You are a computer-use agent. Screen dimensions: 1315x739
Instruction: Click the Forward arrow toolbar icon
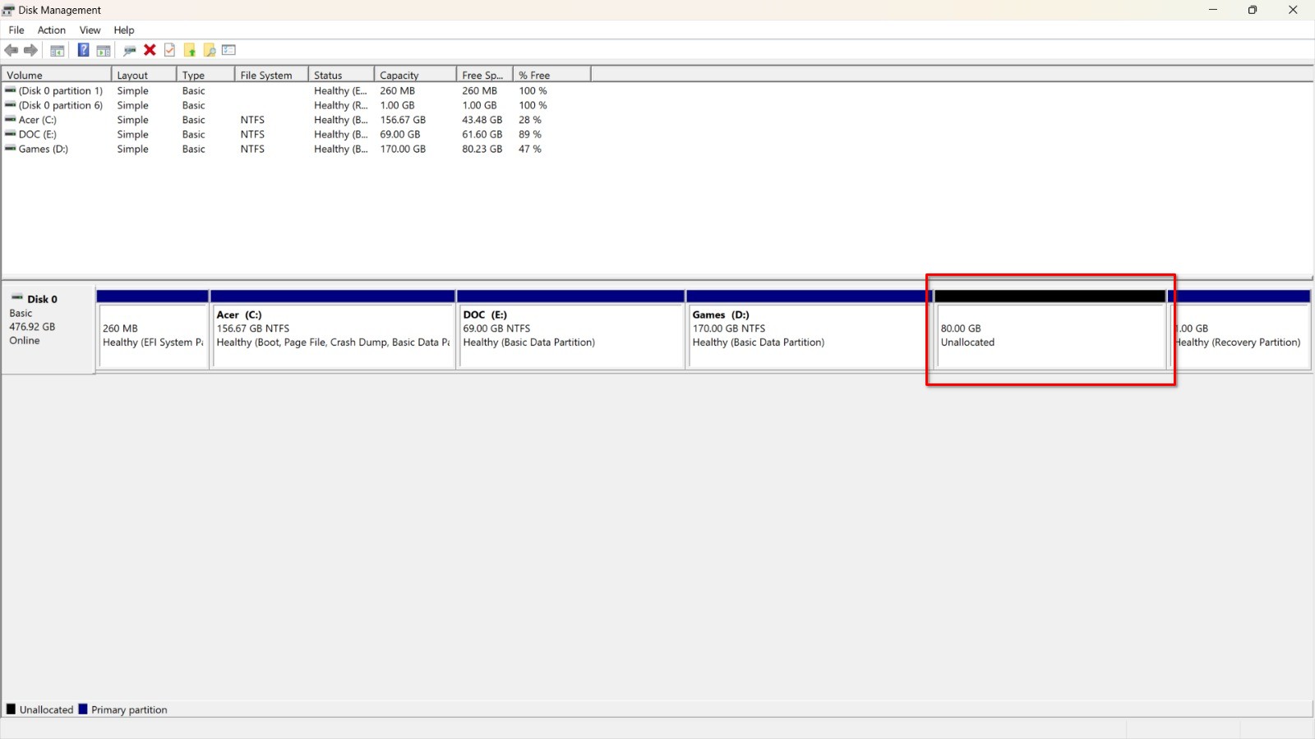(x=31, y=51)
